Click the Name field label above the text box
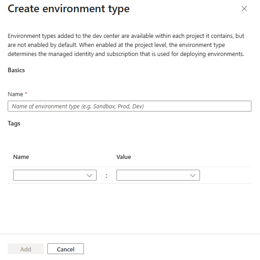 (15, 94)
